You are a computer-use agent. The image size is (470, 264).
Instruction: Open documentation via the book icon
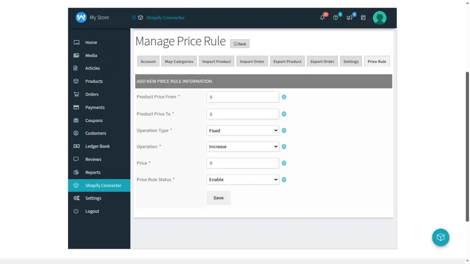[363, 18]
